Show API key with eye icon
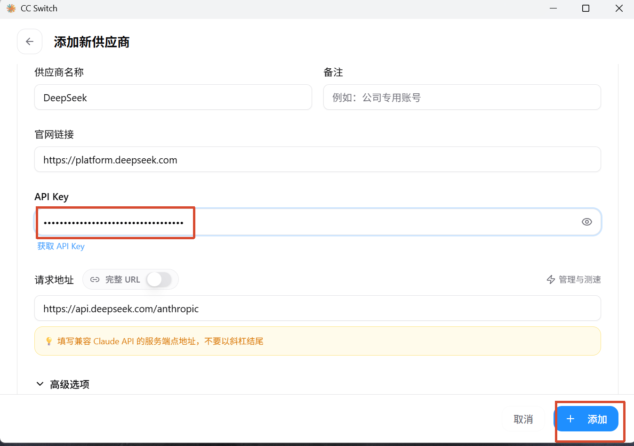This screenshot has width=634, height=446. click(586, 222)
